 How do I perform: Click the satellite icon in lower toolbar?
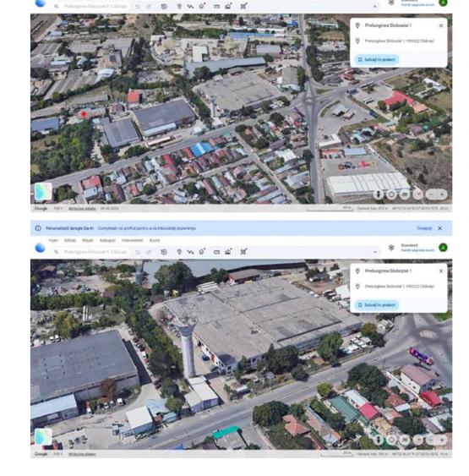click(243, 251)
